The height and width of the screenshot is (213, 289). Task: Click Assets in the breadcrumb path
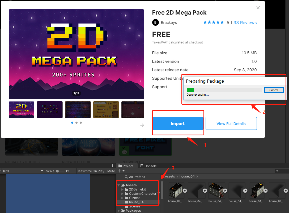tap(170, 176)
